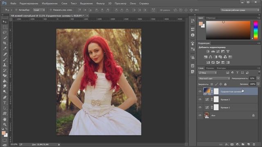
Task: Toggle layer filtering switch in Layers panel
Action: point(259,73)
